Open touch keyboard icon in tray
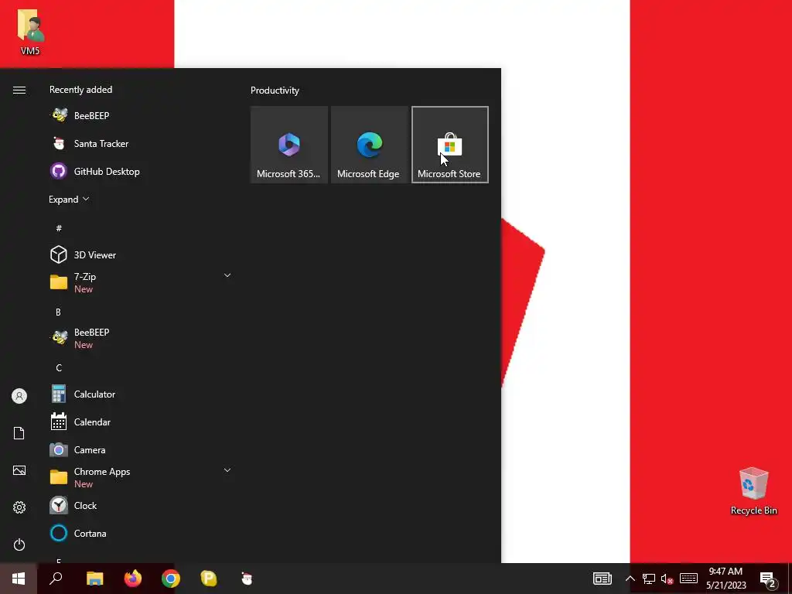Screen dimensions: 792x594 point(688,579)
